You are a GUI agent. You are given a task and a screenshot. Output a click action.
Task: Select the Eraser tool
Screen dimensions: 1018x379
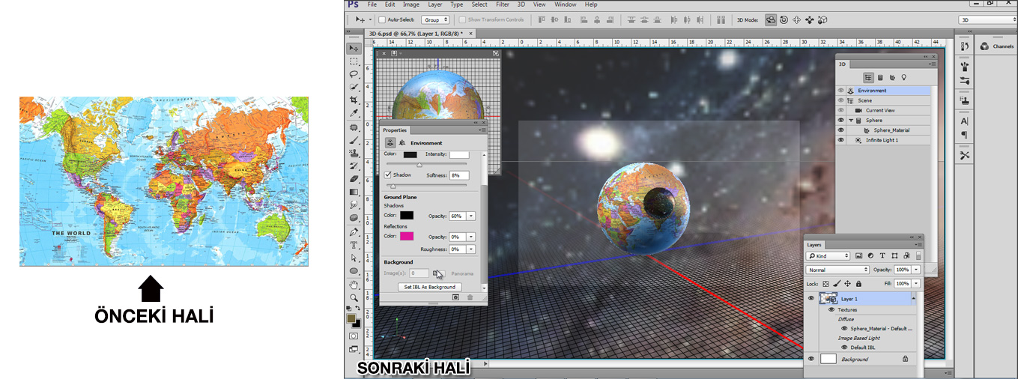tap(354, 179)
